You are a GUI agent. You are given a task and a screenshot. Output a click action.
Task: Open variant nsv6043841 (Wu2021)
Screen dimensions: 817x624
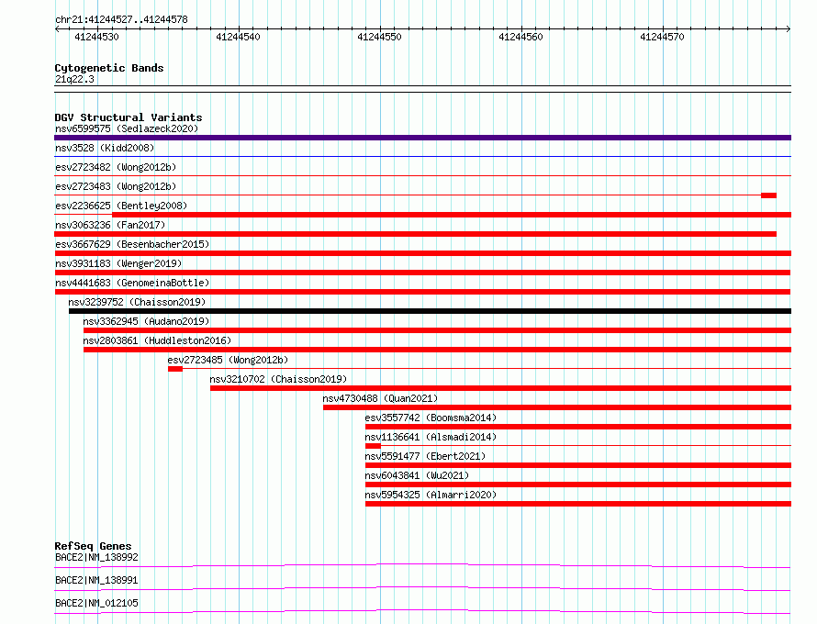click(x=417, y=475)
